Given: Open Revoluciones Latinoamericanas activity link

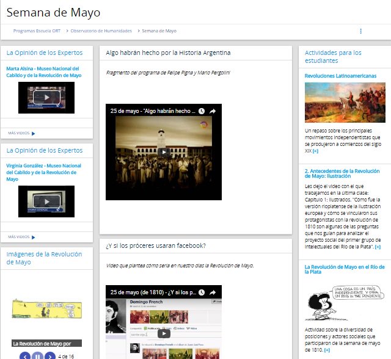Looking at the screenshot, I should pyautogui.click(x=340, y=76).
